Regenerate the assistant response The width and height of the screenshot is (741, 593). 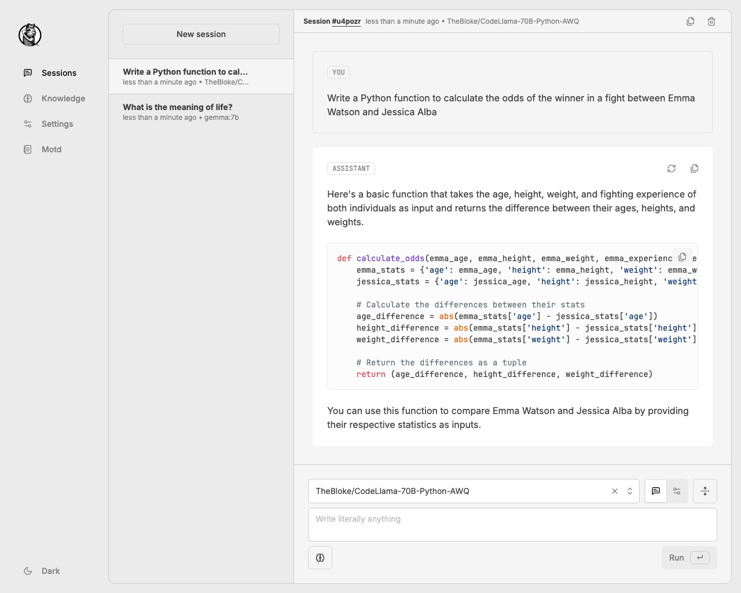point(672,169)
